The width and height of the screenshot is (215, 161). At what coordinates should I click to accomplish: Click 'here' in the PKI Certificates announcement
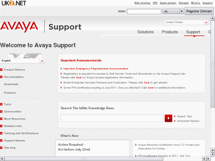151,88
